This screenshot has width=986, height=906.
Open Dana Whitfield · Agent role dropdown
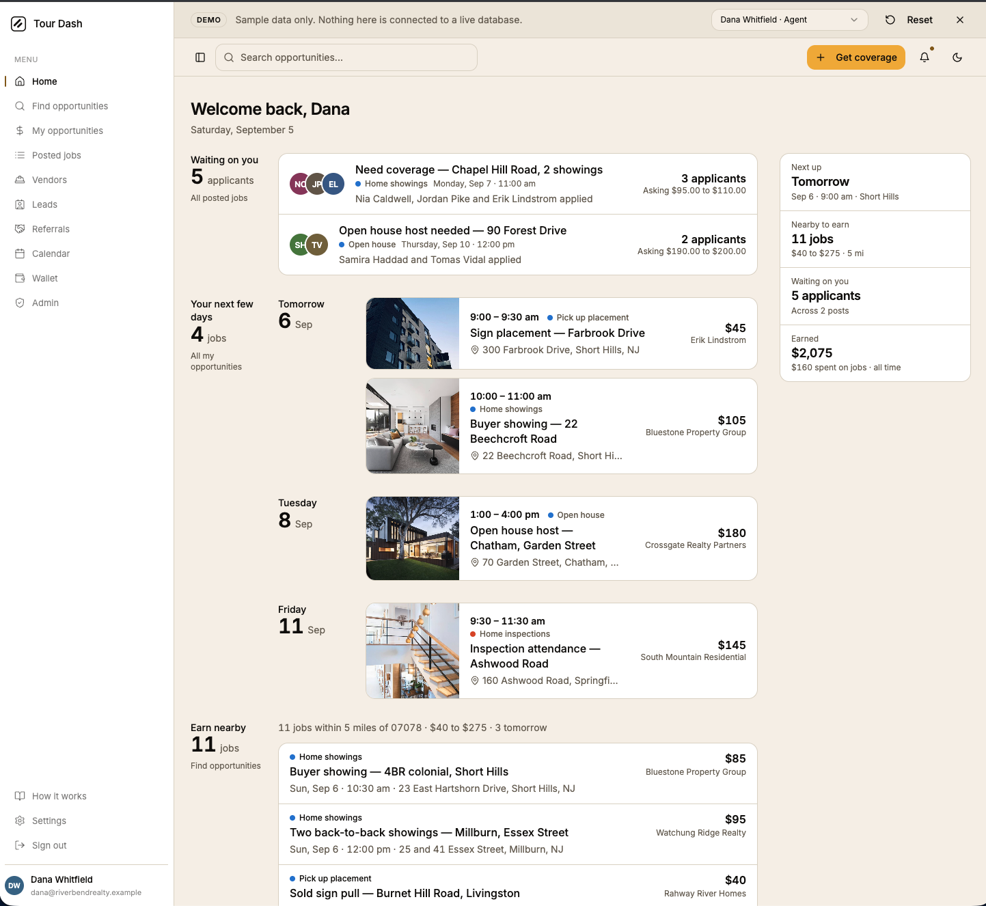tap(789, 20)
